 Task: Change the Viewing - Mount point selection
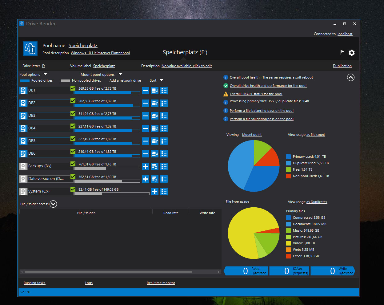(x=252, y=135)
